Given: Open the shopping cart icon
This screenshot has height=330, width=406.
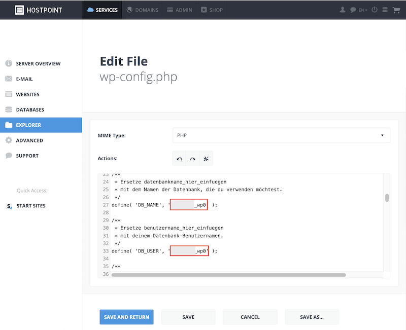Looking at the screenshot, I should tap(396, 10).
